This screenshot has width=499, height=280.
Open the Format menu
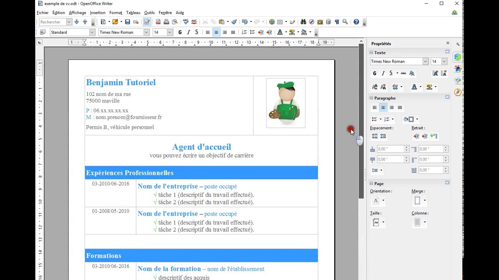[116, 13]
